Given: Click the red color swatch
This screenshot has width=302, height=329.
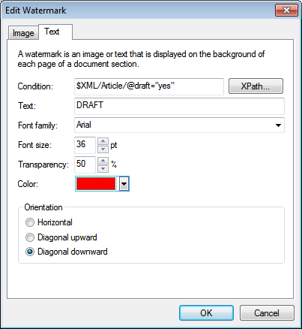Looking at the screenshot, I should (x=96, y=184).
